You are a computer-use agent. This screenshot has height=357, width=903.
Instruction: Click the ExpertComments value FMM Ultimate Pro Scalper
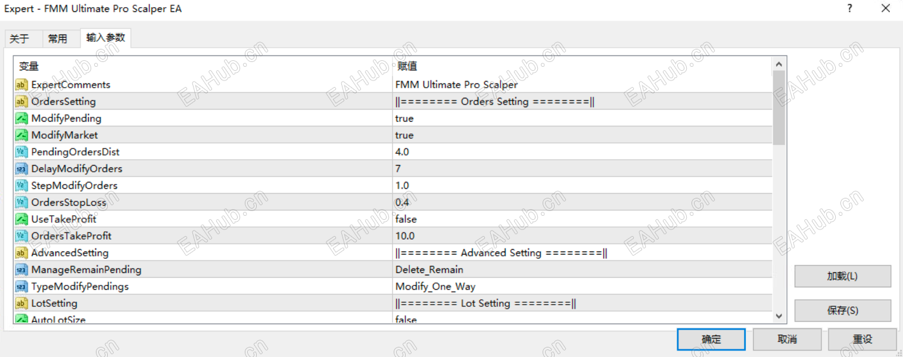456,85
